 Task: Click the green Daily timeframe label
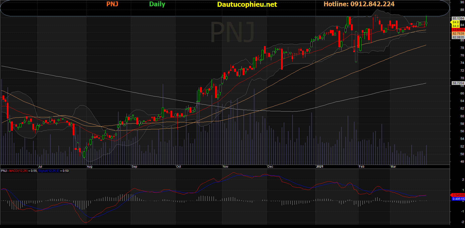(157, 4)
